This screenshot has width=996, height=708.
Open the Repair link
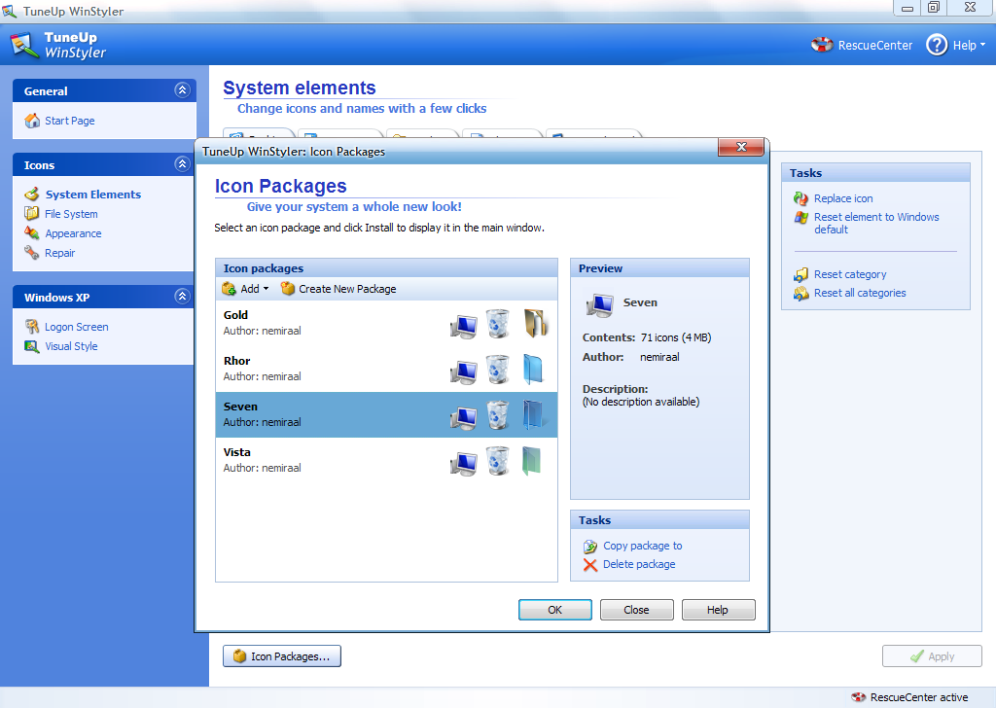(59, 253)
